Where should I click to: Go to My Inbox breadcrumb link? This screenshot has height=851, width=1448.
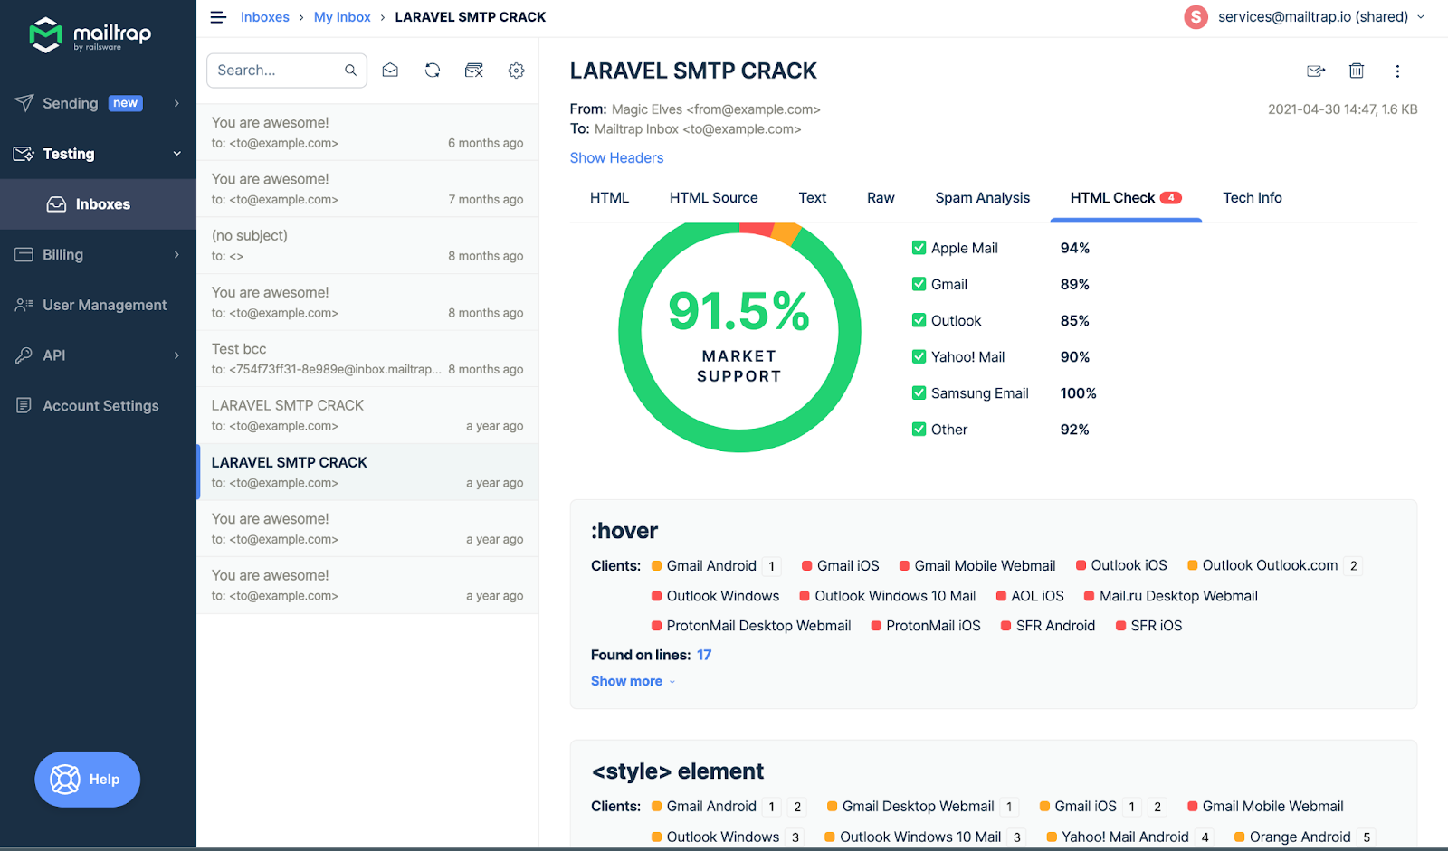(342, 17)
